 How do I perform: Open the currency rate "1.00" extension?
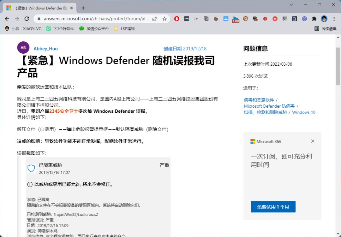click(x=236, y=20)
